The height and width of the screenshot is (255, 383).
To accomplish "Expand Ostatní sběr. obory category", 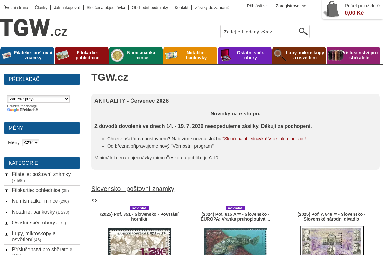I will click(x=6, y=223).
